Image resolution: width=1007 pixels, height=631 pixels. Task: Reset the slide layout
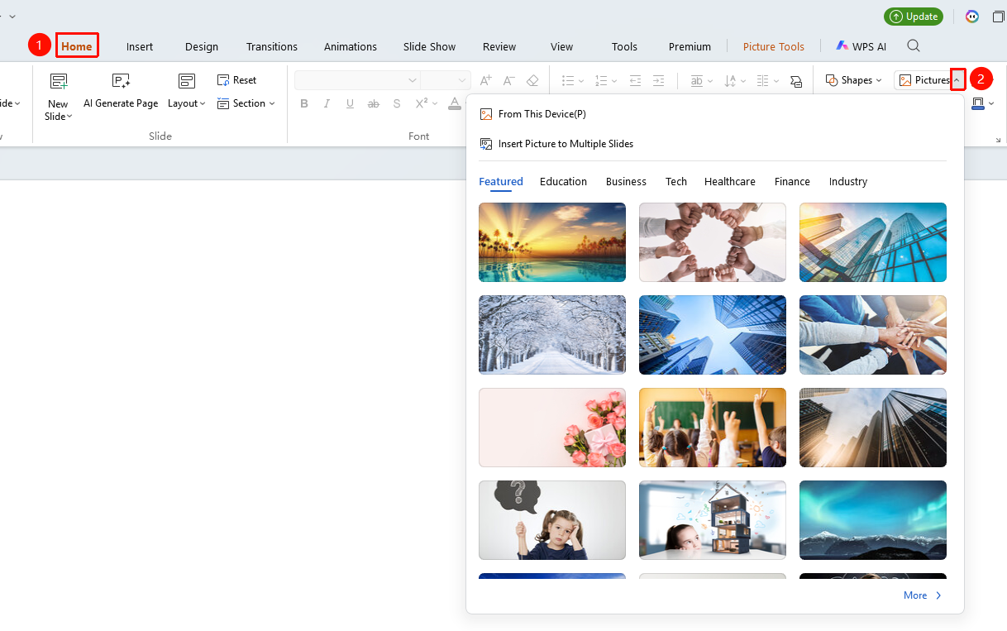point(237,80)
